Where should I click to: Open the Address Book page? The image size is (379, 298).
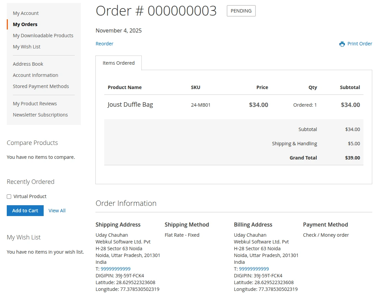28,64
